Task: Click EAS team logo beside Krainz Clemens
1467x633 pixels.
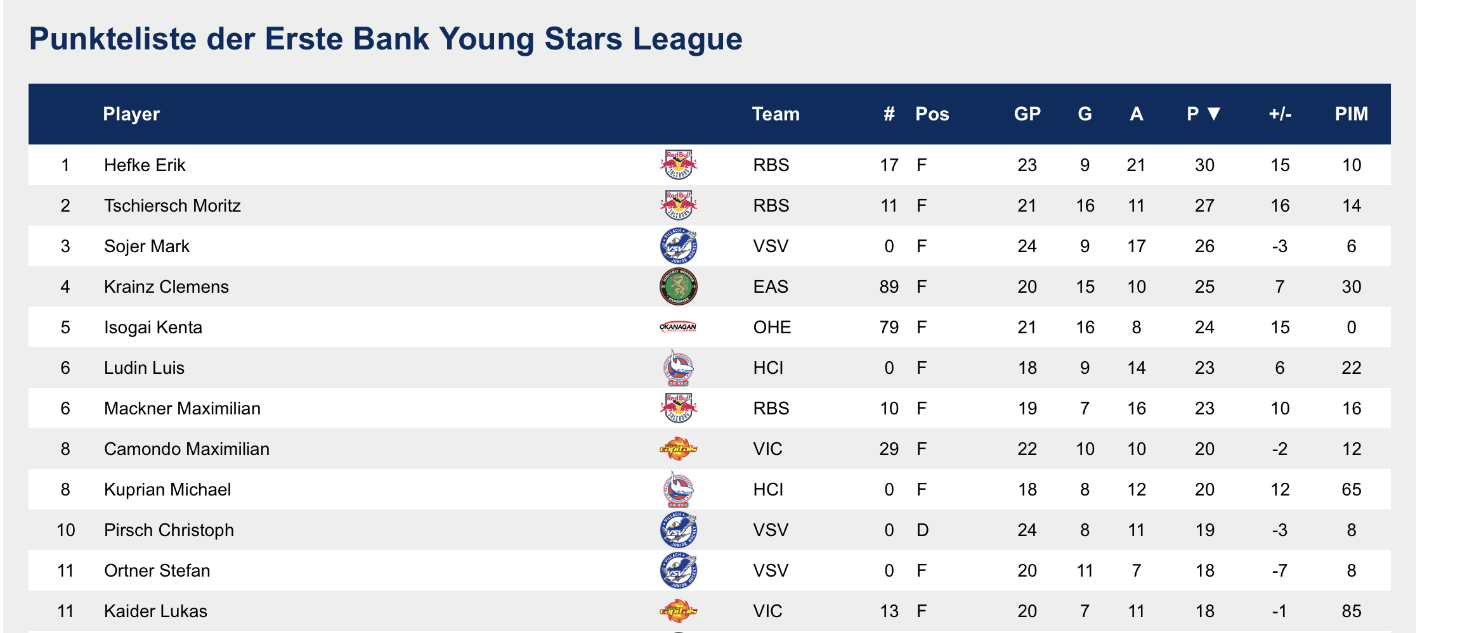Action: point(678,286)
